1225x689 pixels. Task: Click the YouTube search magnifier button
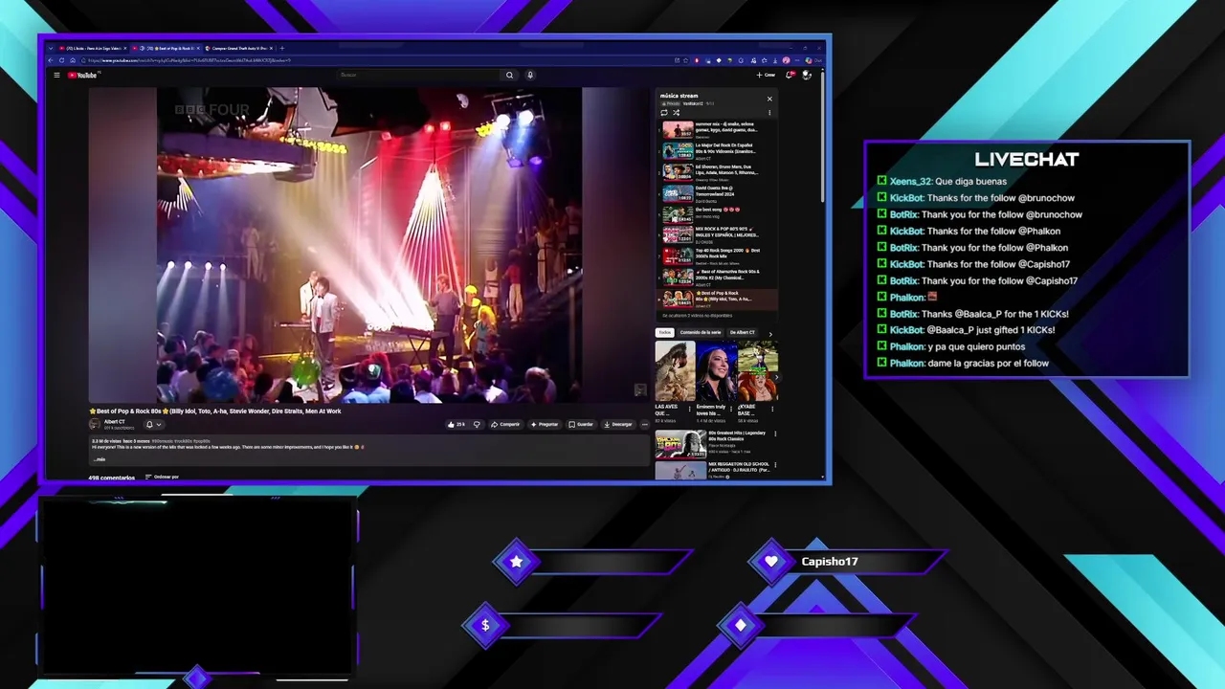coord(509,75)
